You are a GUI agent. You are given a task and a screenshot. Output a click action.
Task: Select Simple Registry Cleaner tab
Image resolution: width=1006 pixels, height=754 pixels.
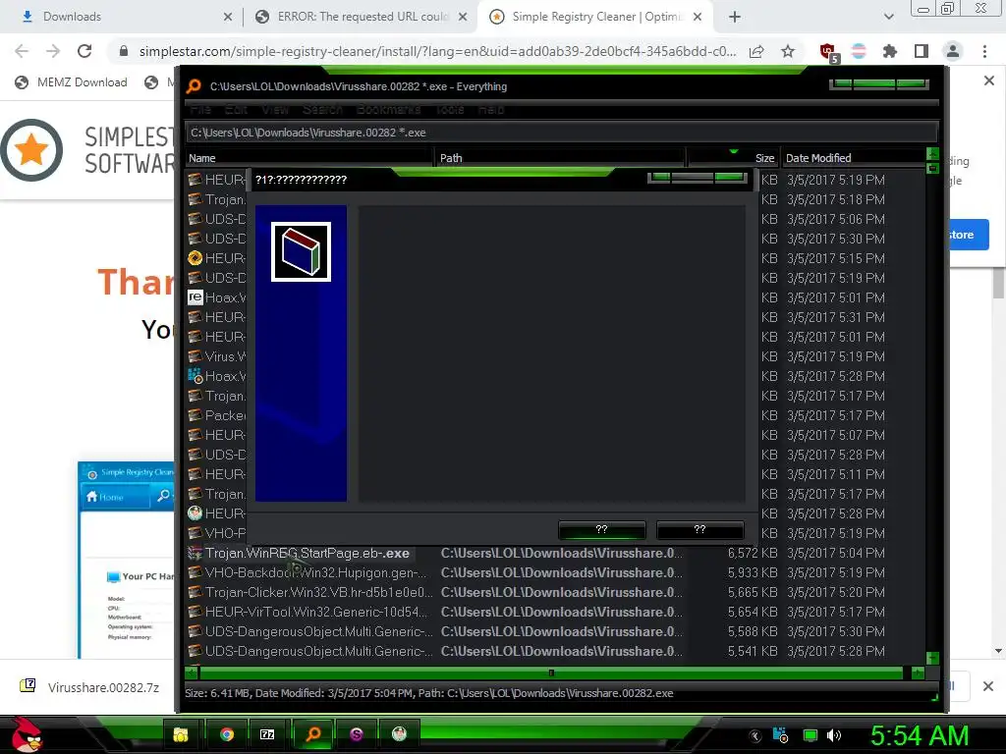[593, 17]
